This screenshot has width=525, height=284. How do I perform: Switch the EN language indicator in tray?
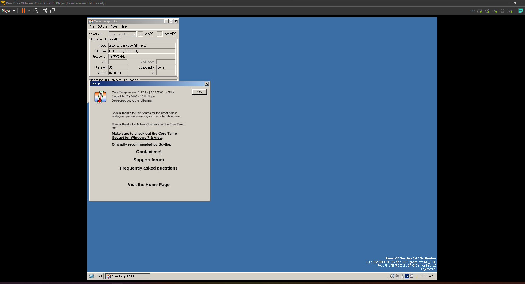coord(407,276)
